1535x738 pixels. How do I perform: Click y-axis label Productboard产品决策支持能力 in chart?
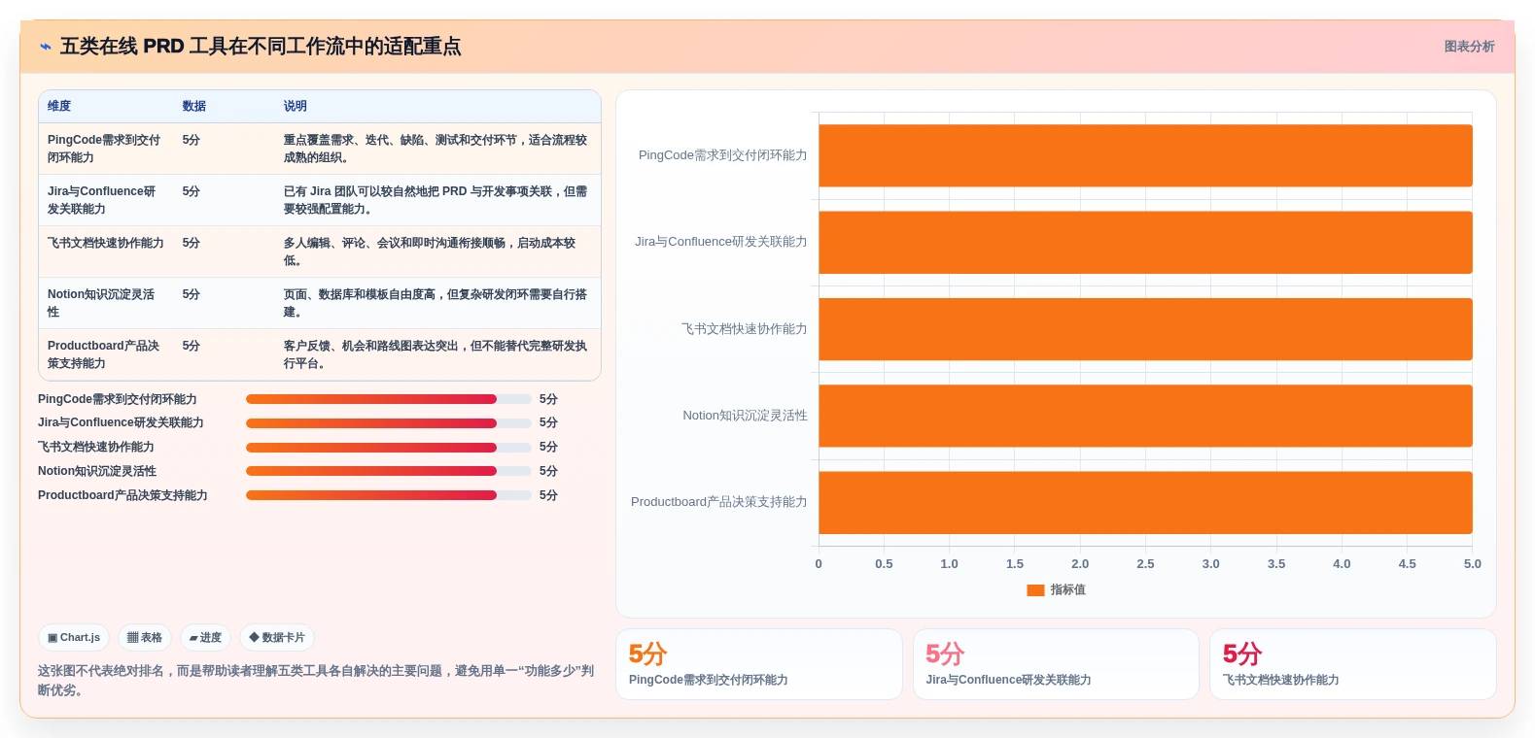(718, 502)
